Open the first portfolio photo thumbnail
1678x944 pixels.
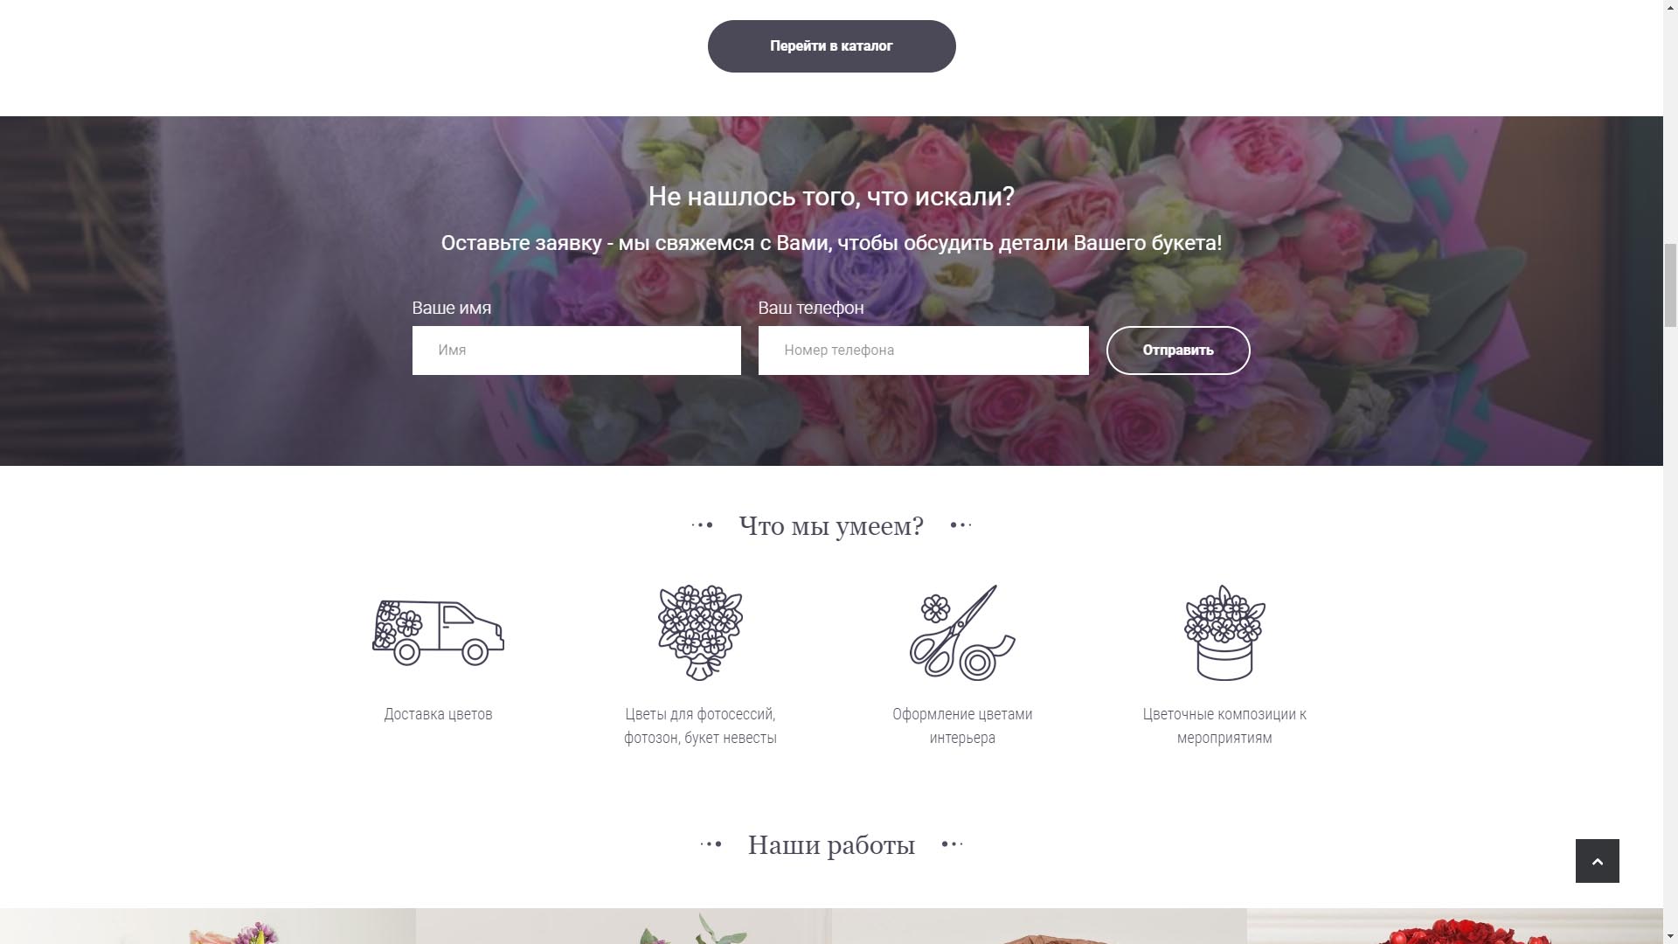[207, 927]
